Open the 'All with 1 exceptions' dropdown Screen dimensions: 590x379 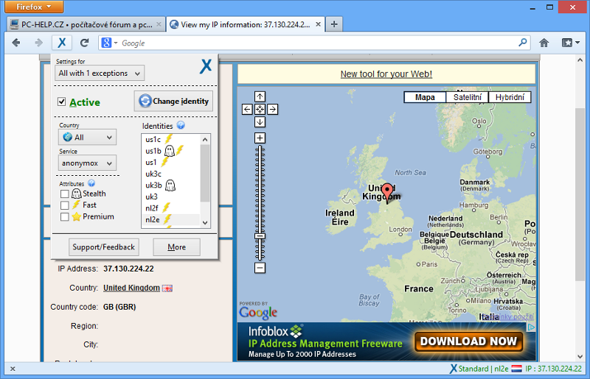[x=100, y=73]
